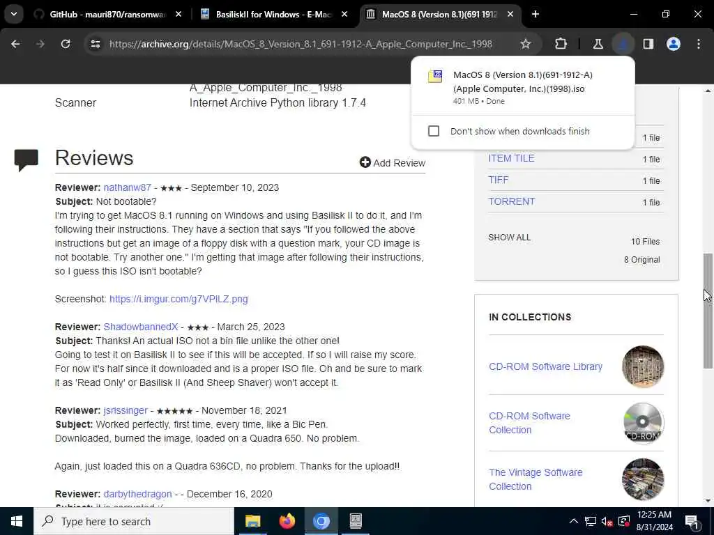714x535 pixels.
Task: Click the address bar URL
Action: pos(301,44)
